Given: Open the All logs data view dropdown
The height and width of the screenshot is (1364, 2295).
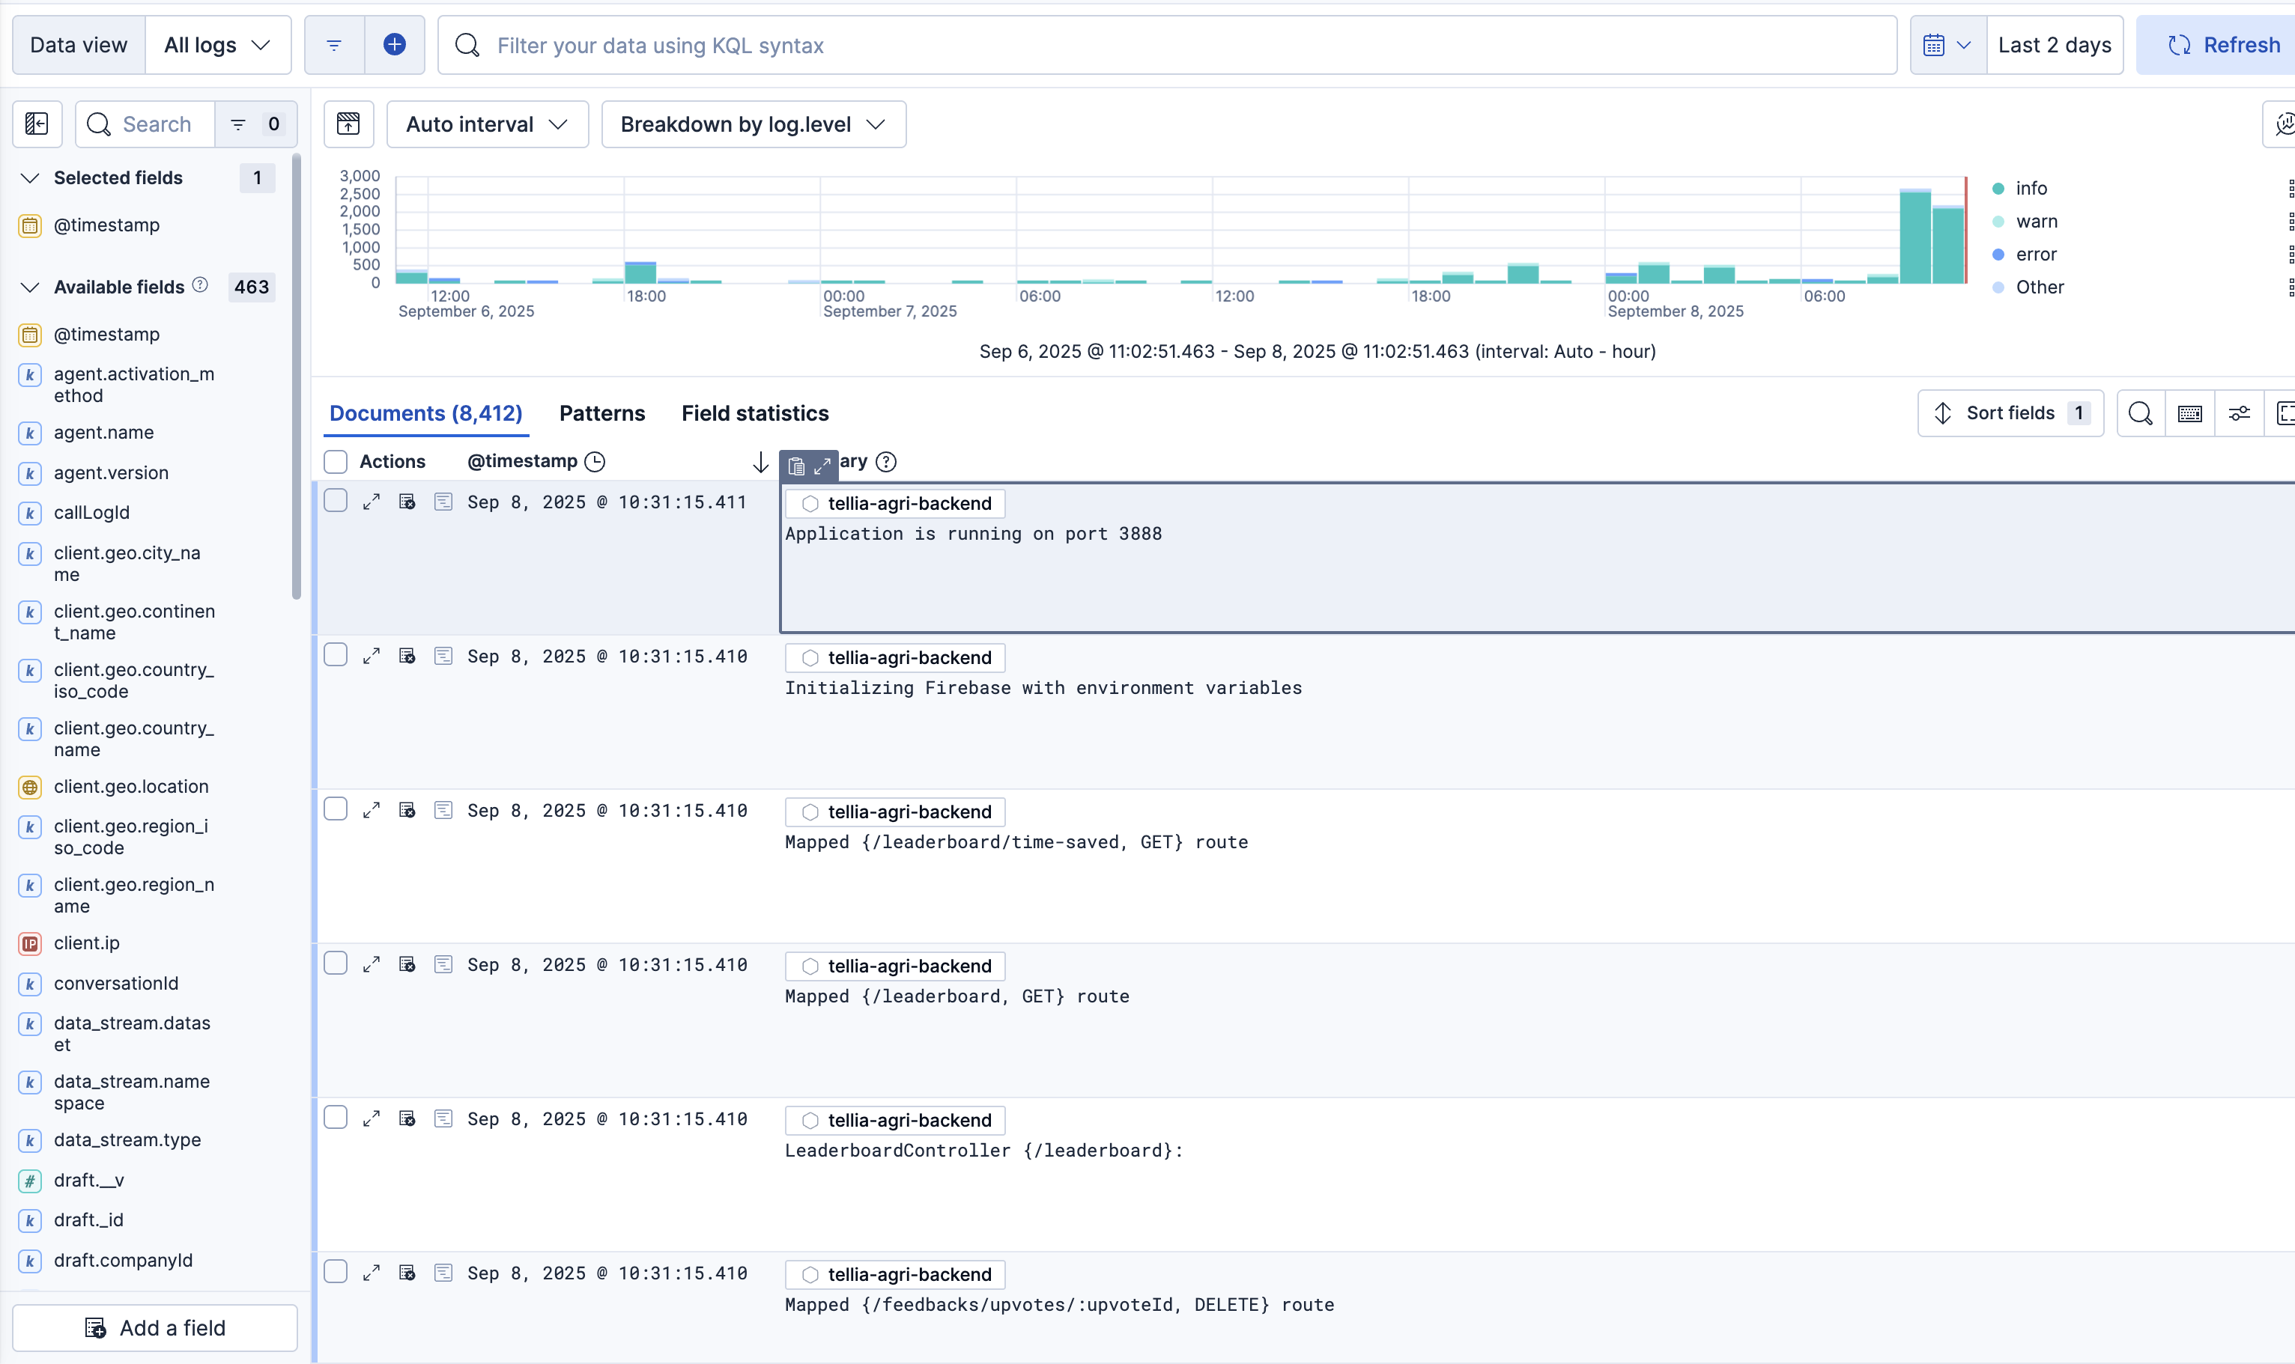Looking at the screenshot, I should 217,45.
